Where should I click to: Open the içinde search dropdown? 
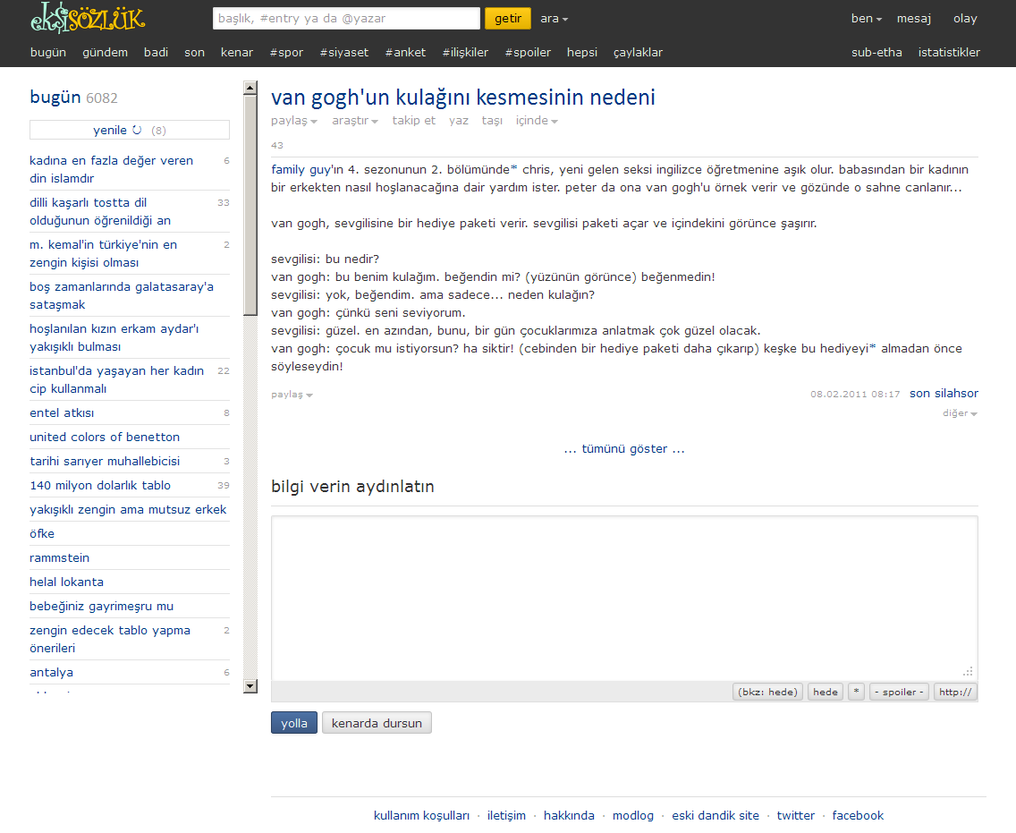[537, 121]
